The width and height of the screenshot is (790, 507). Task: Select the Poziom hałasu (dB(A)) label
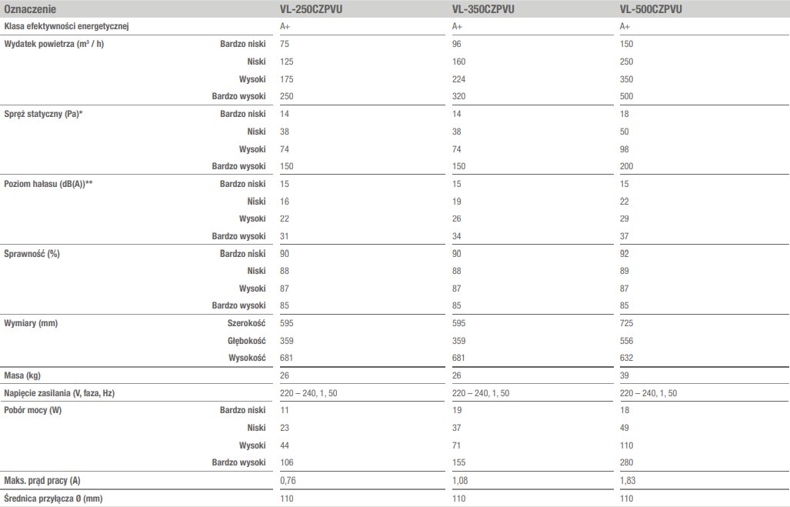tap(48, 184)
